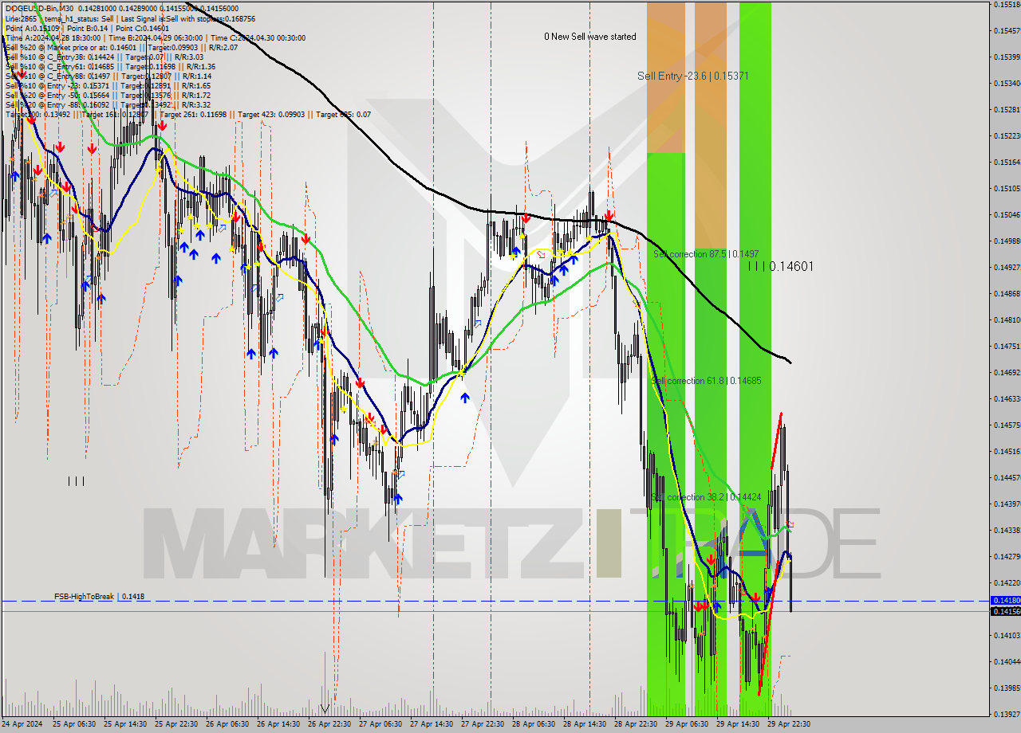Click the '25 Apr 06:30' time label
1021x733 pixels.
[x=74, y=724]
